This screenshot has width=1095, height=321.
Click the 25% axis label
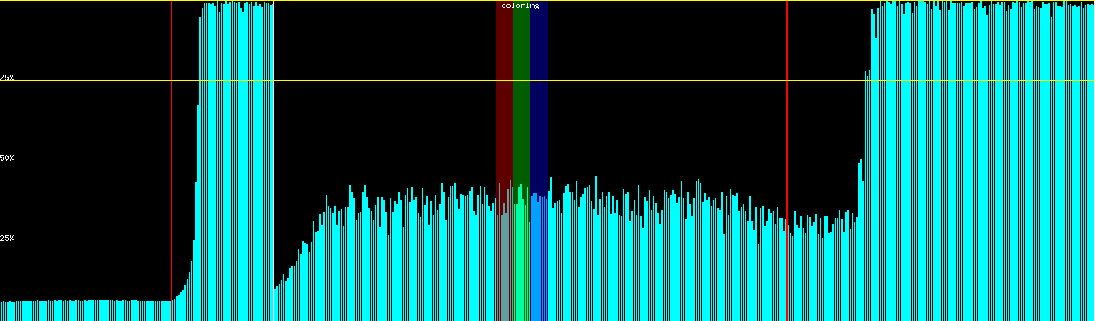tap(7, 238)
